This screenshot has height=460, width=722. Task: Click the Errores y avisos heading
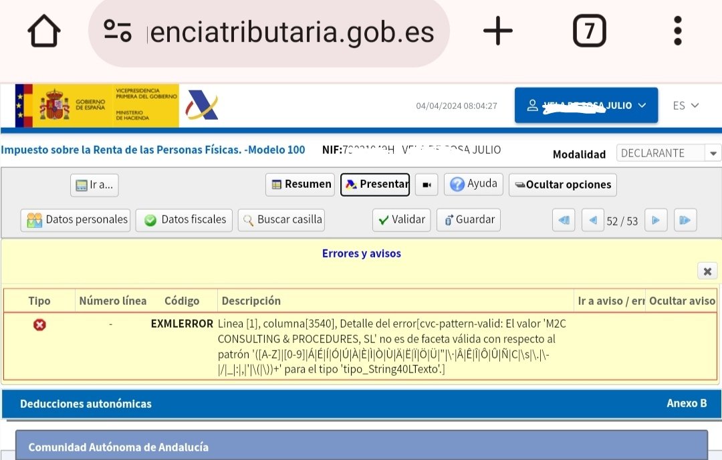point(362,253)
